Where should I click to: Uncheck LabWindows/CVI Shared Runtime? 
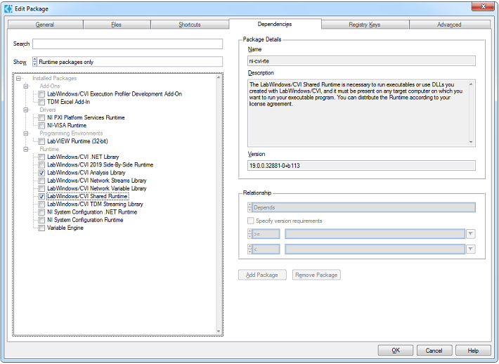(x=41, y=196)
